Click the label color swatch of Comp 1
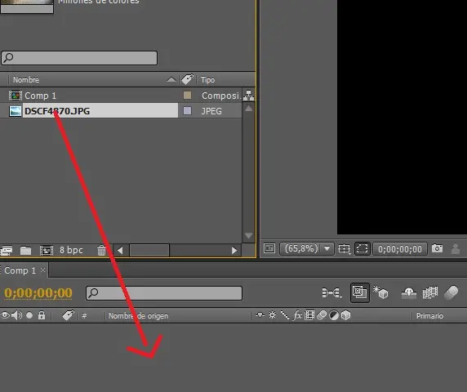 (187, 96)
